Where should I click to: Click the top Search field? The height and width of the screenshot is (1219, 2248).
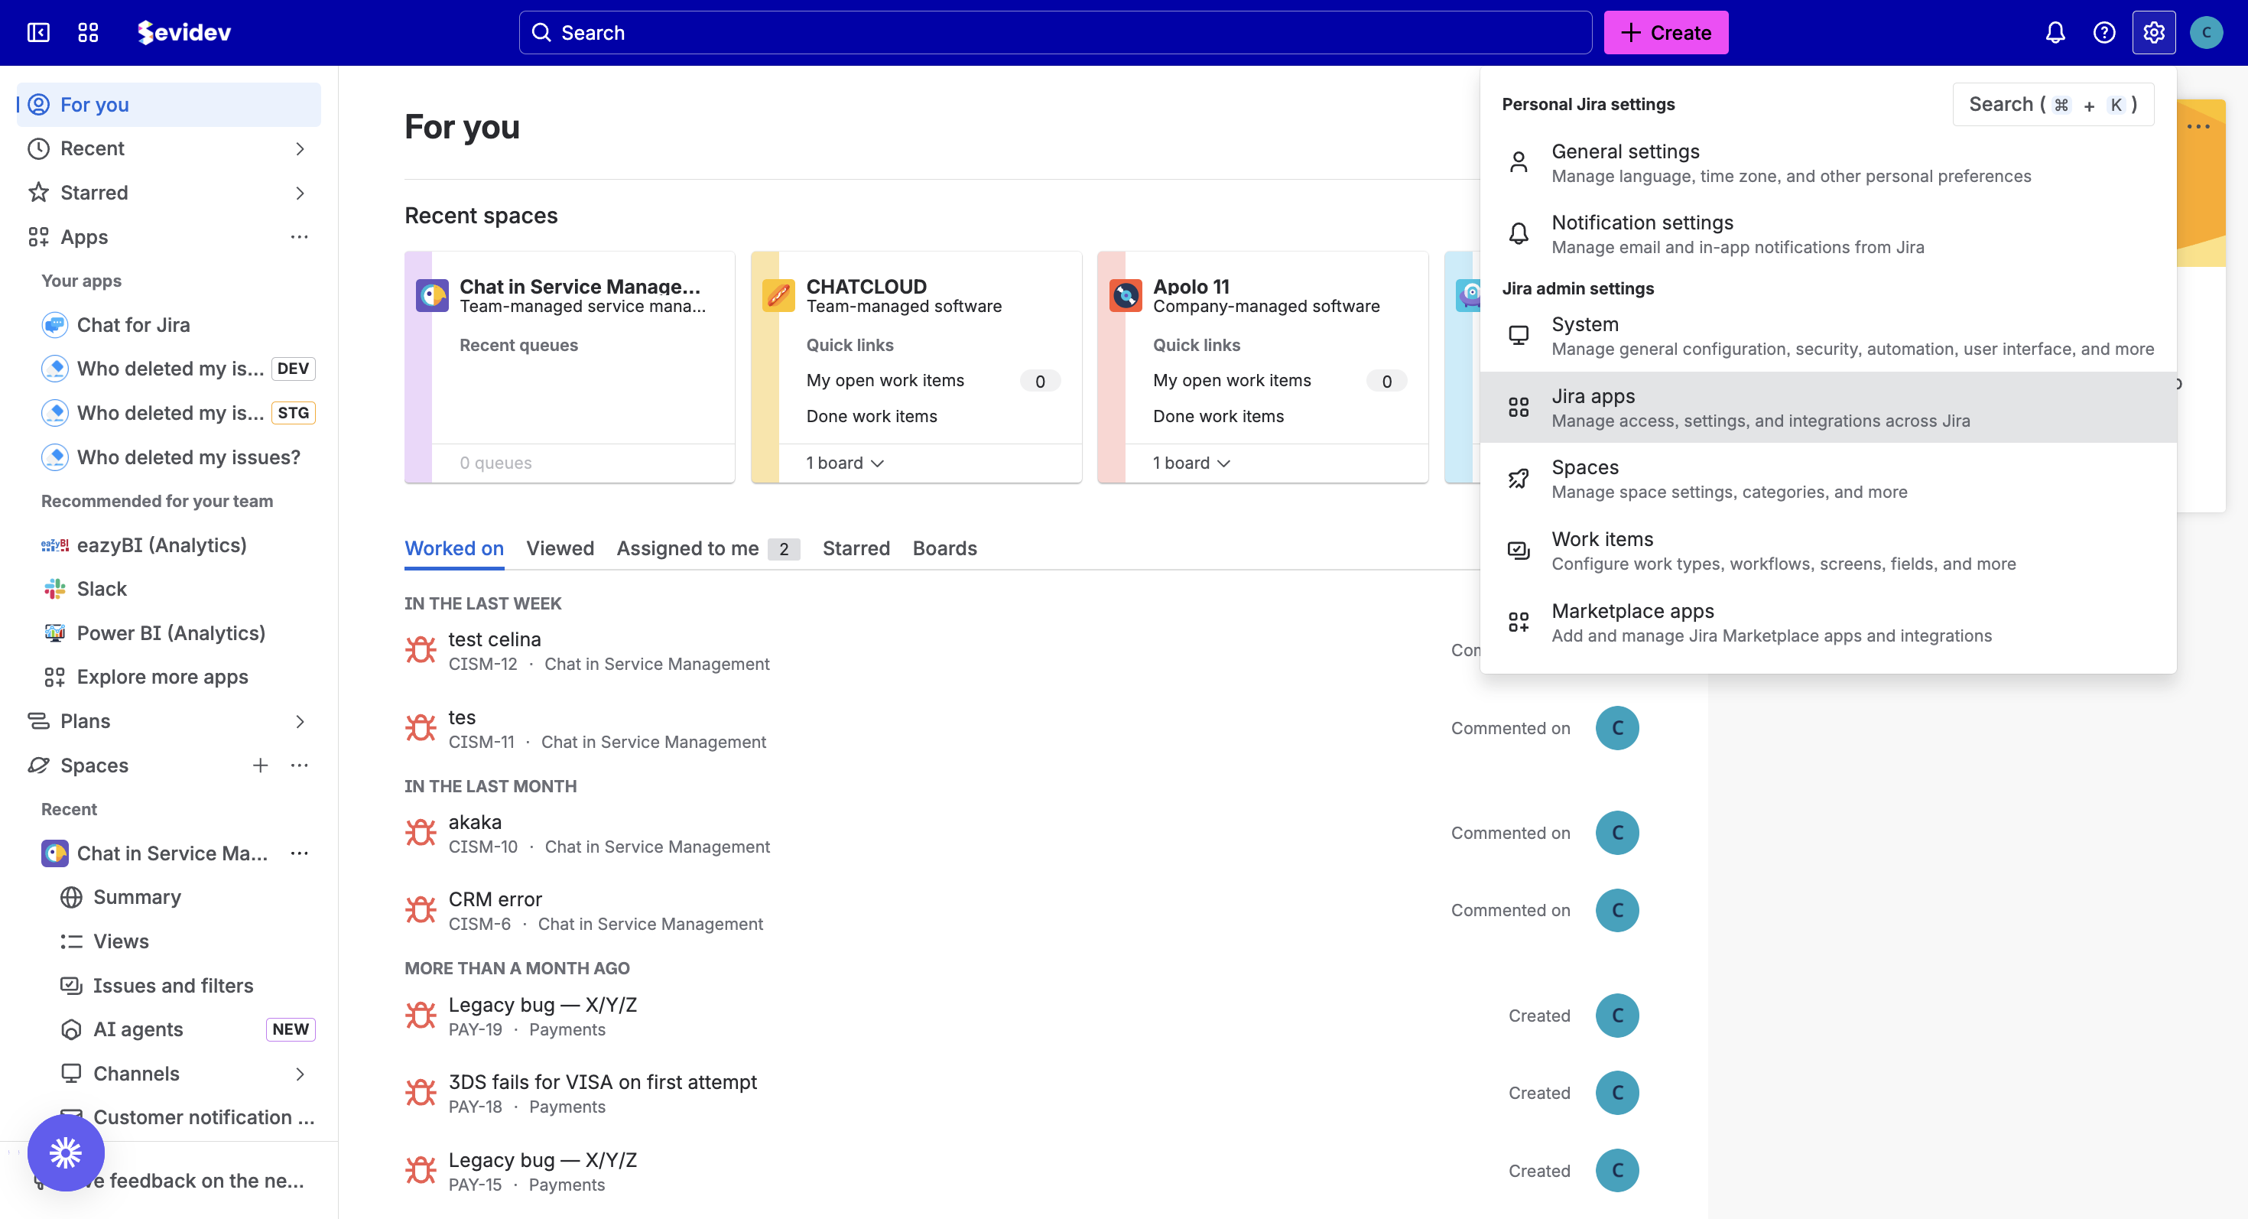coord(1054,32)
